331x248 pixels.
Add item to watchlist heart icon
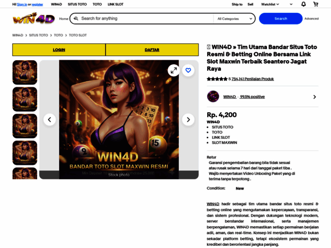point(188,70)
